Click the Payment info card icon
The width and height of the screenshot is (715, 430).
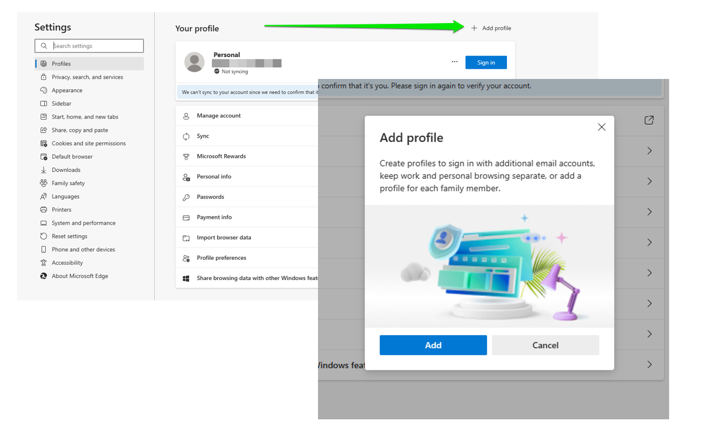point(186,217)
